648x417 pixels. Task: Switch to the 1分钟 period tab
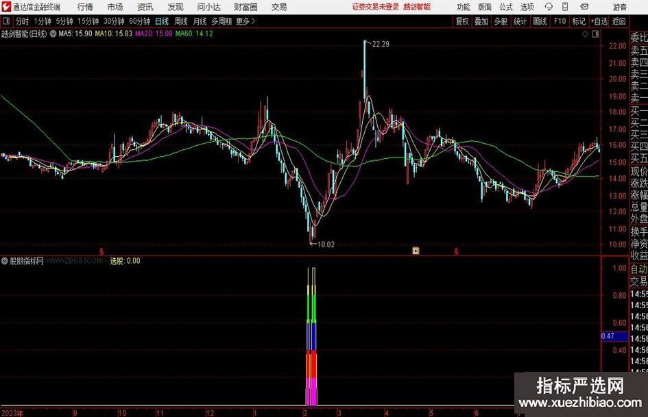tap(43, 21)
